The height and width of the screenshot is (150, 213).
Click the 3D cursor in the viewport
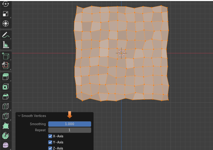[x=121, y=53]
